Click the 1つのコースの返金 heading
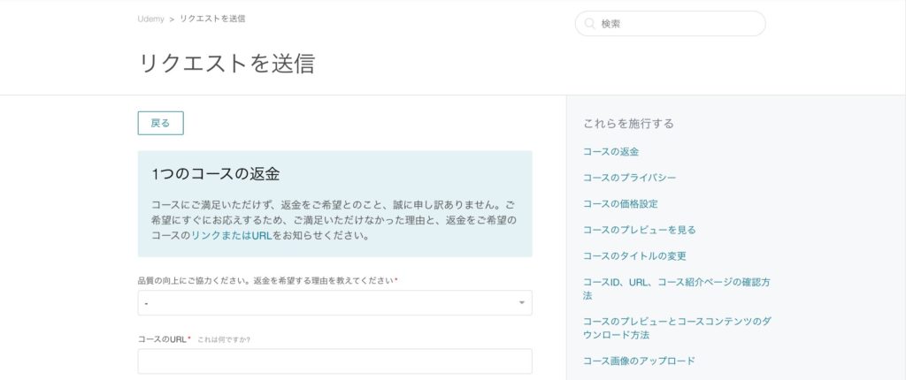The width and height of the screenshot is (906, 380). coord(216,174)
